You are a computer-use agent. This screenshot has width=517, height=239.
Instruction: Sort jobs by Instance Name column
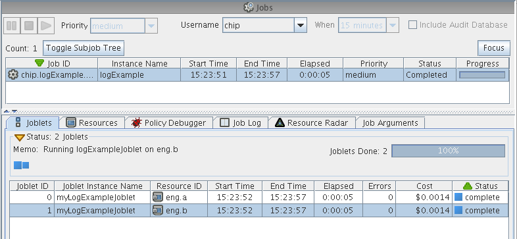pos(139,63)
